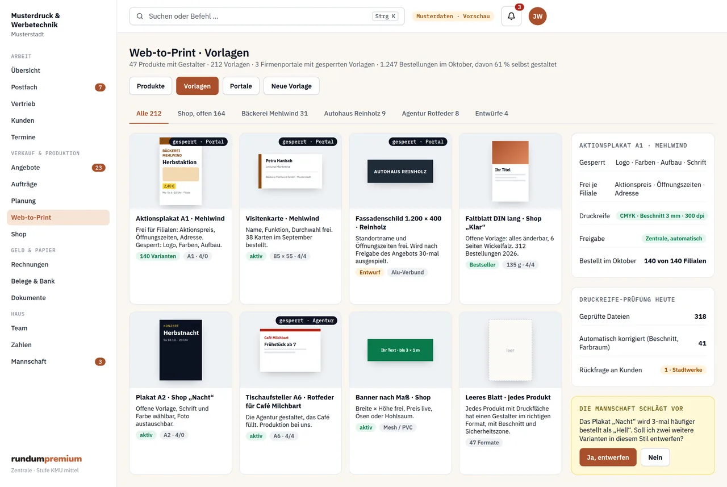Viewport: 727px width, 487px height.
Task: Open the Herbstnacht Plakat A2 thumbnail
Action: click(x=181, y=350)
